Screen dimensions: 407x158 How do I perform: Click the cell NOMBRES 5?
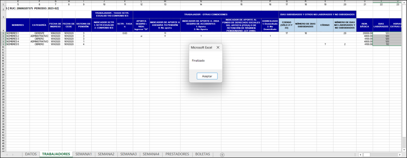point(17,44)
